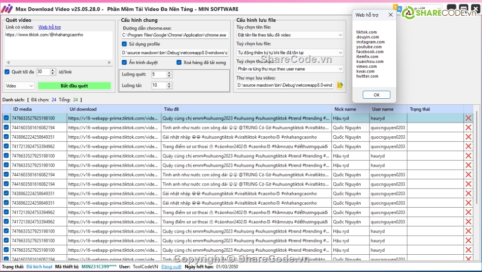Select instagram.com text in support dialog

point(370,42)
